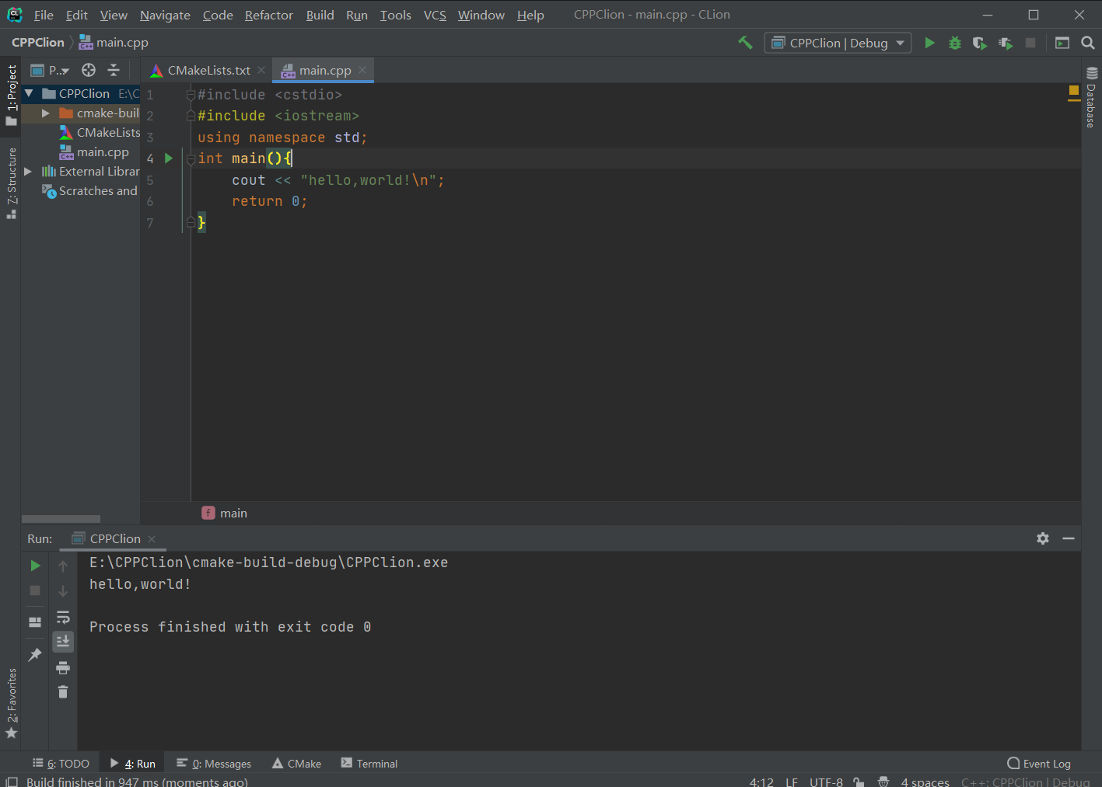Viewport: 1102px width, 787px height.
Task: Open the Project view selector dropdown
Action: click(x=51, y=70)
